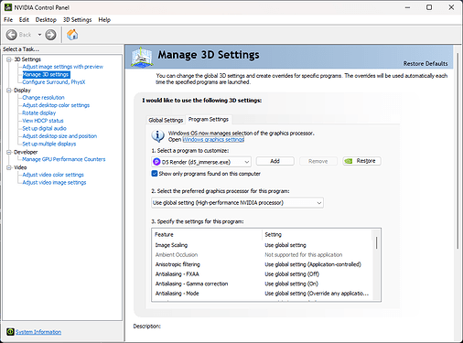Open Adjust desktop size and position
Image resolution: width=463 pixels, height=343 pixels.
point(59,136)
